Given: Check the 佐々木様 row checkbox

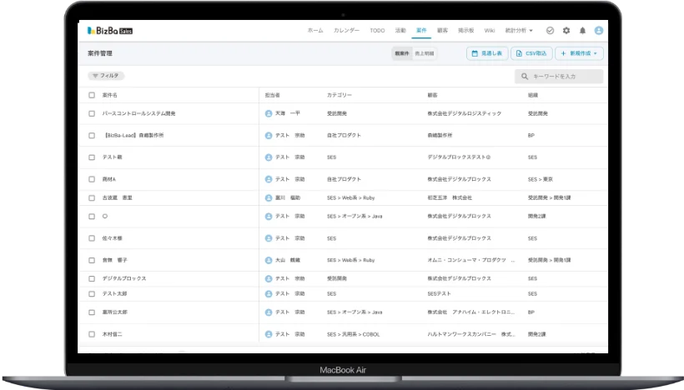Looking at the screenshot, I should [x=92, y=238].
